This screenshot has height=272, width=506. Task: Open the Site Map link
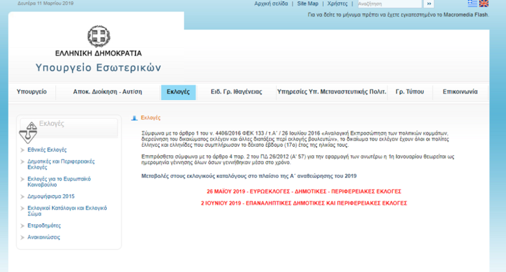308,3
